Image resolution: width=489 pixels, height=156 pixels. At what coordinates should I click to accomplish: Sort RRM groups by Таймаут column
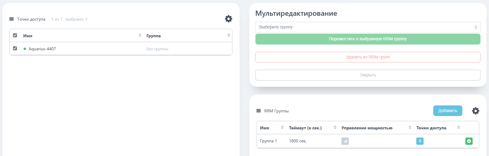point(335,128)
